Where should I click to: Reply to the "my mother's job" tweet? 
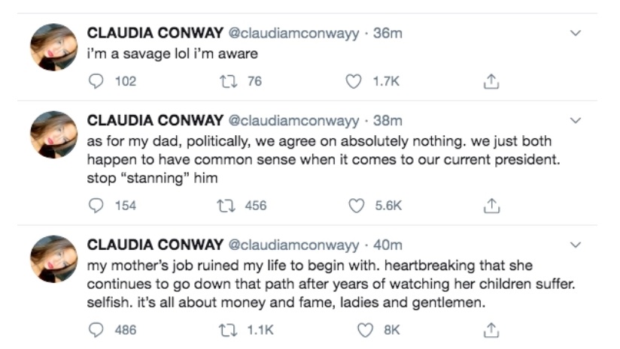[x=96, y=329]
